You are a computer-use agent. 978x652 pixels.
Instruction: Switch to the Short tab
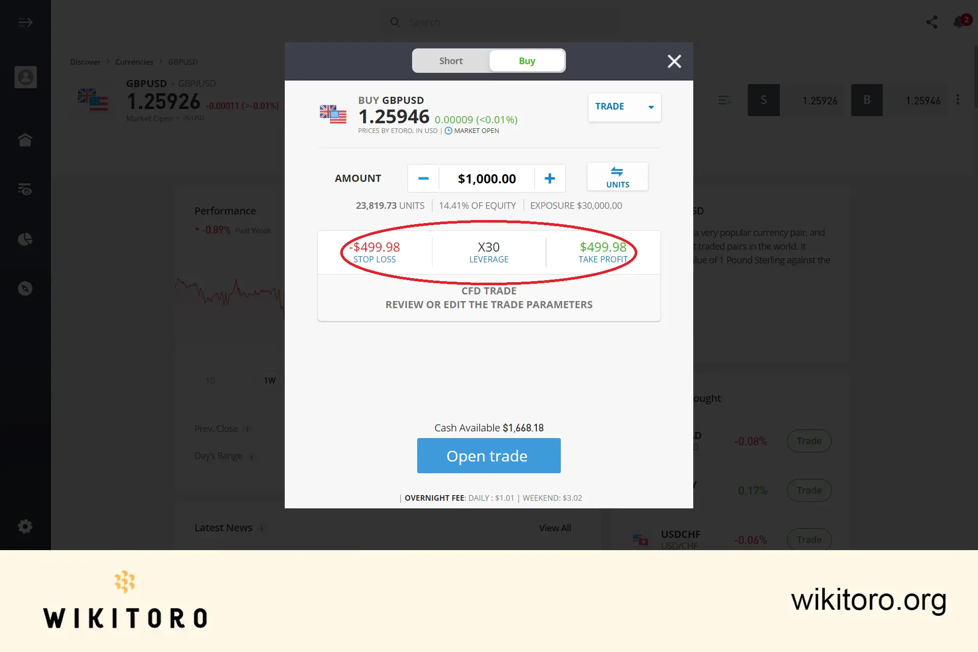pyautogui.click(x=450, y=61)
